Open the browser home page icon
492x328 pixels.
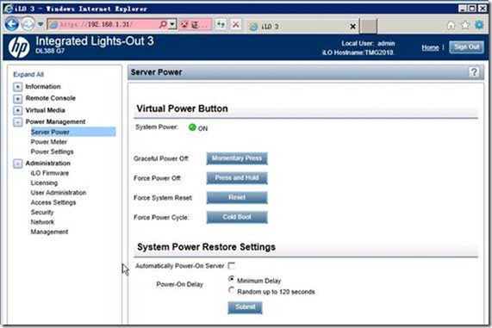pyautogui.click(x=451, y=25)
